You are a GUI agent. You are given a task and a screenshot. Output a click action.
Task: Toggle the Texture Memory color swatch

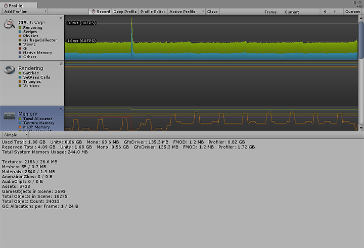[x=20, y=123]
